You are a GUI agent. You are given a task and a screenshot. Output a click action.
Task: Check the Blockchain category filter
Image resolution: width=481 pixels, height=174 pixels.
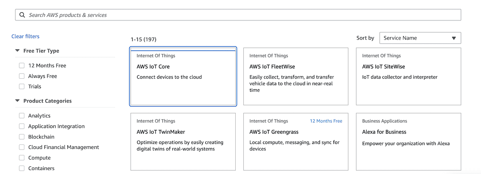[22, 137]
